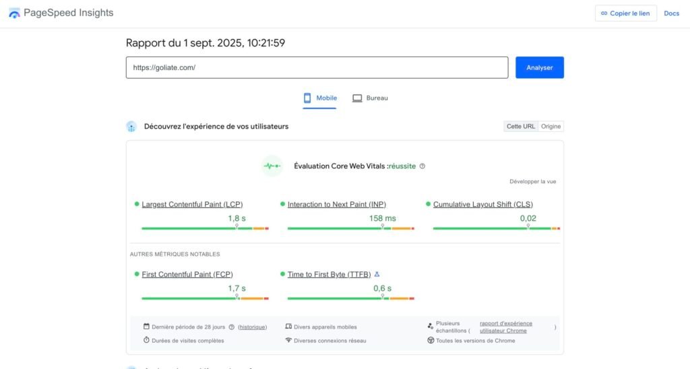Select the Cette URL toggle option
Screen dimensions: 690x369
(x=521, y=127)
